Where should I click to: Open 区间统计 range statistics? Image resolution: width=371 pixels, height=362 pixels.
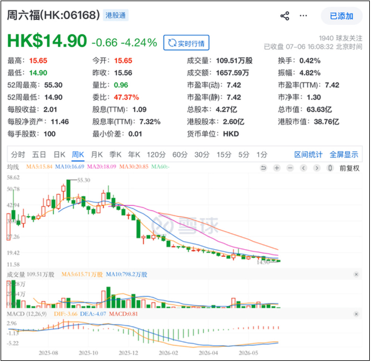[x=308, y=154]
